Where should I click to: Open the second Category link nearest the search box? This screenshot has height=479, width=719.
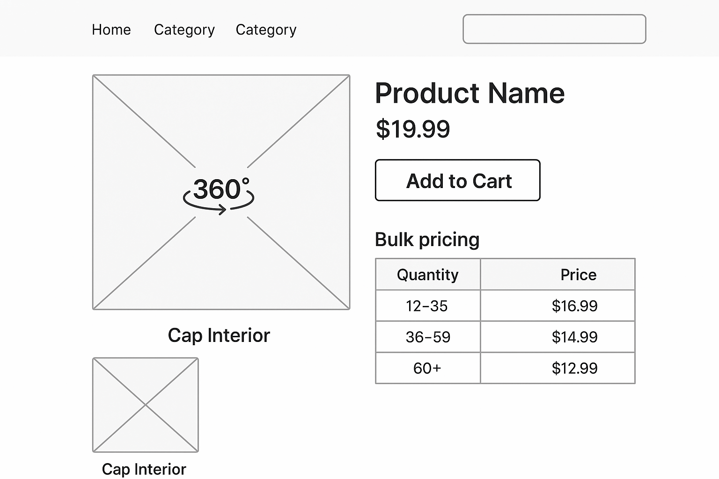point(266,29)
